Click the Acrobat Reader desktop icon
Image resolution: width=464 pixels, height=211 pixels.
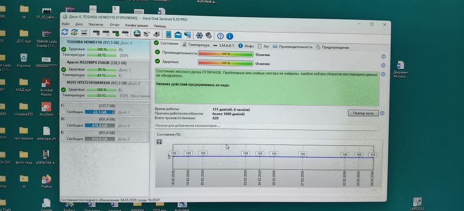pyautogui.click(x=46, y=87)
